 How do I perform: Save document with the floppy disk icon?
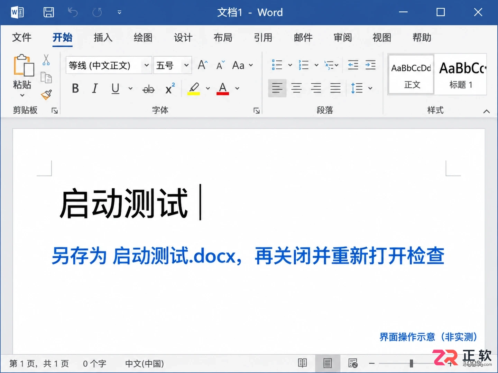click(49, 12)
